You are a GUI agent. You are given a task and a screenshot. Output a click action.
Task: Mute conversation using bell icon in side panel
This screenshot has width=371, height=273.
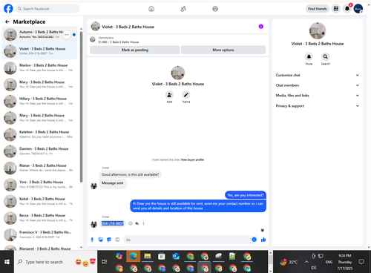309,57
